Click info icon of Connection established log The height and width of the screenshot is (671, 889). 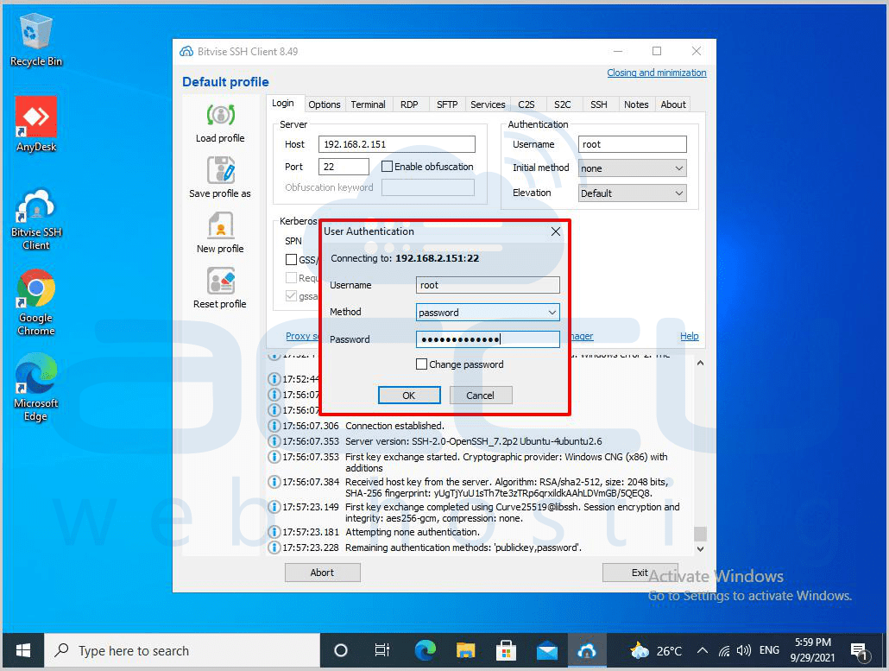click(x=274, y=426)
